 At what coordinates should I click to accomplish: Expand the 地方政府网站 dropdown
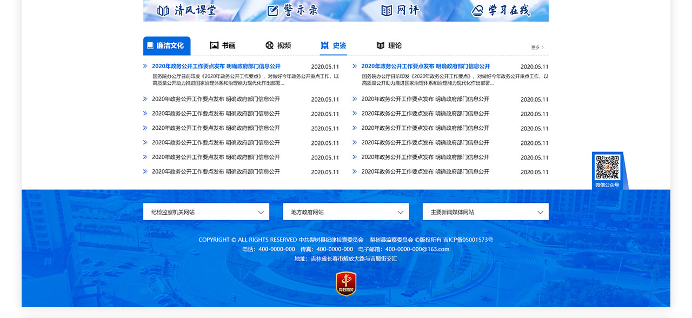(x=346, y=212)
